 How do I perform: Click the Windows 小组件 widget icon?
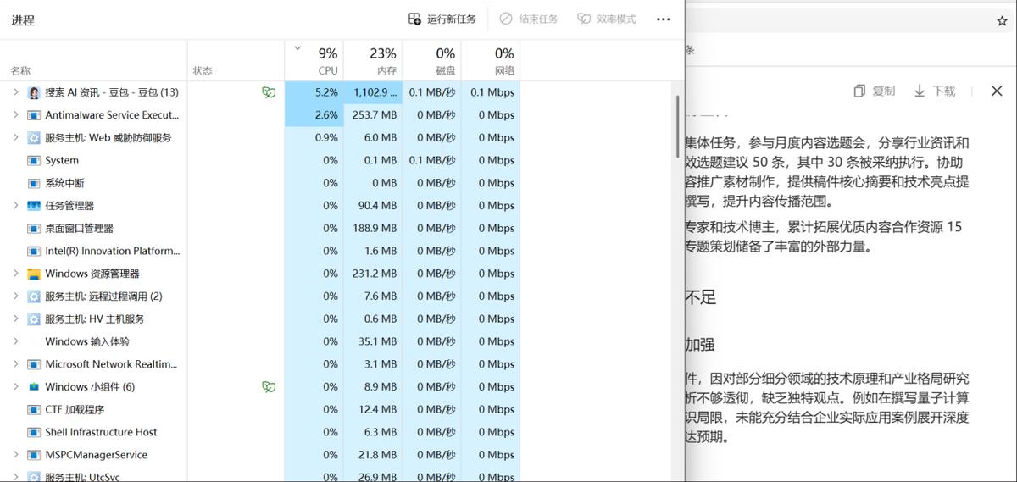click(34, 387)
